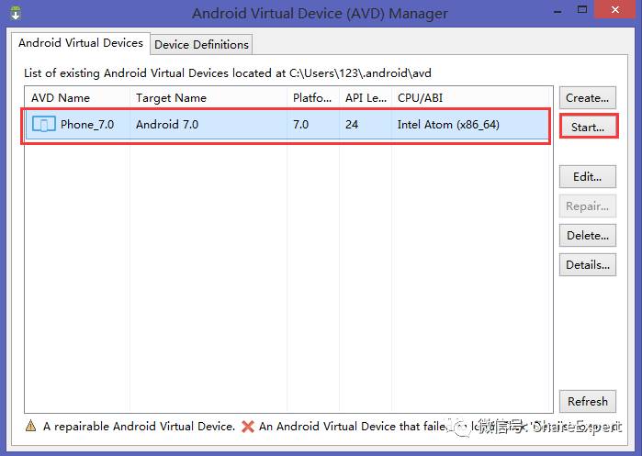Click the API Level column header

[x=366, y=98]
